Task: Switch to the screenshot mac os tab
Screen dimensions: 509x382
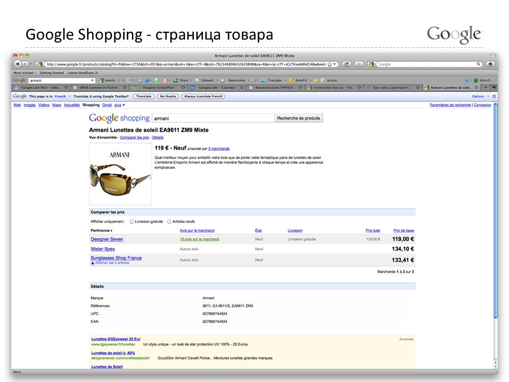Action: tap(334, 88)
